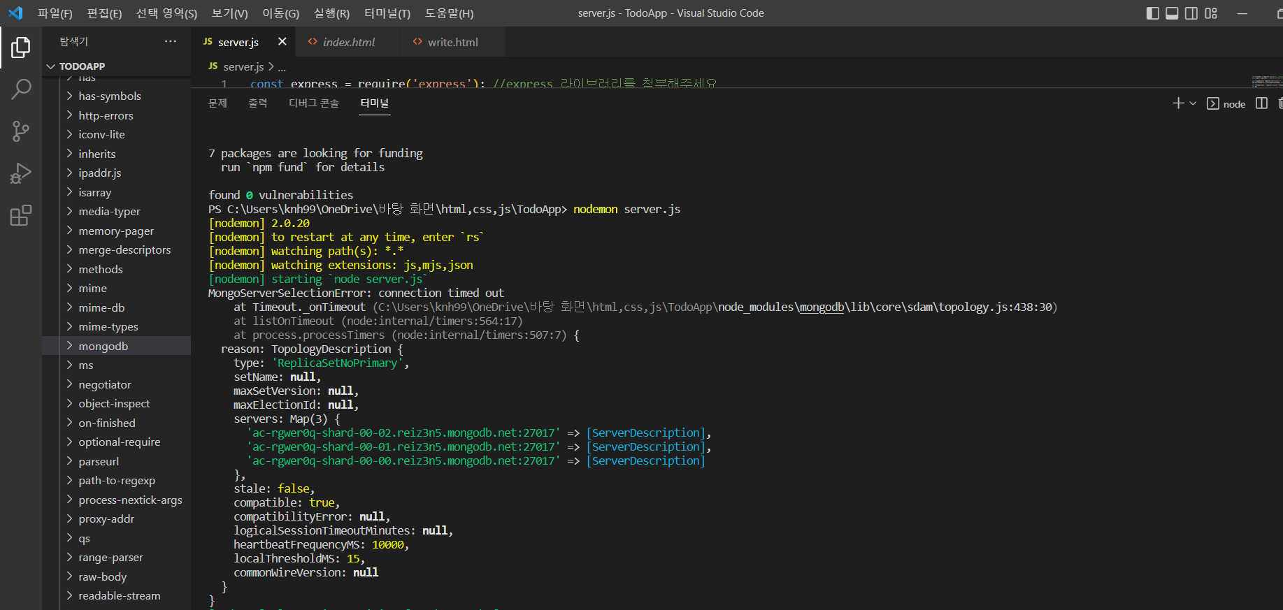This screenshot has height=610, width=1283.
Task: Switch to index.html editor tab
Action: click(x=348, y=42)
